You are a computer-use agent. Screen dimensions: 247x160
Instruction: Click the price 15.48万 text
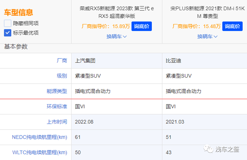(212, 26)
